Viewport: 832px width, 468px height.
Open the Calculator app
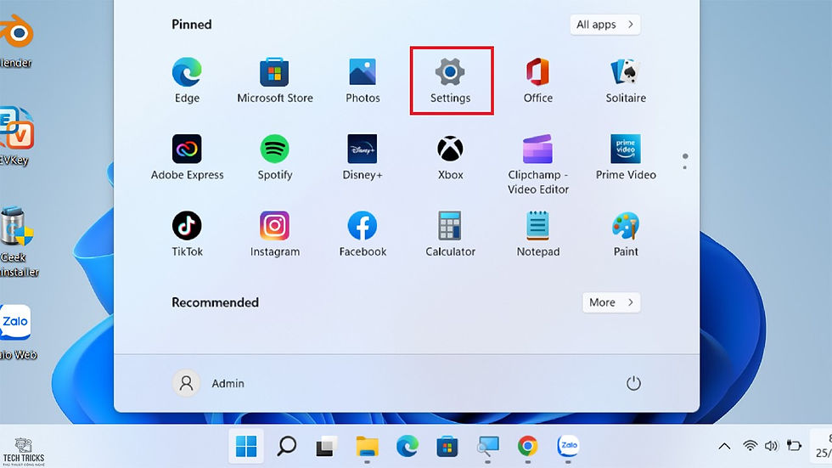(451, 234)
